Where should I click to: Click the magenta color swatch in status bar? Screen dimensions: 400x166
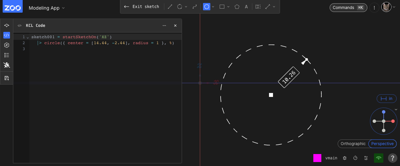[x=317, y=158]
